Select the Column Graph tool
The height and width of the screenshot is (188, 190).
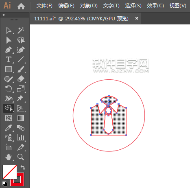pyautogui.click(x=21, y=138)
